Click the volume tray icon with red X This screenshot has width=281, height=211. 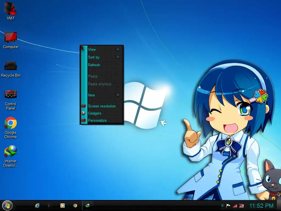click(x=241, y=206)
